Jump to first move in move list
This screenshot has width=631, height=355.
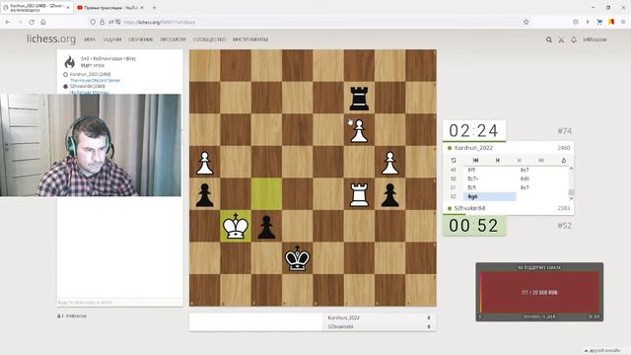point(475,160)
